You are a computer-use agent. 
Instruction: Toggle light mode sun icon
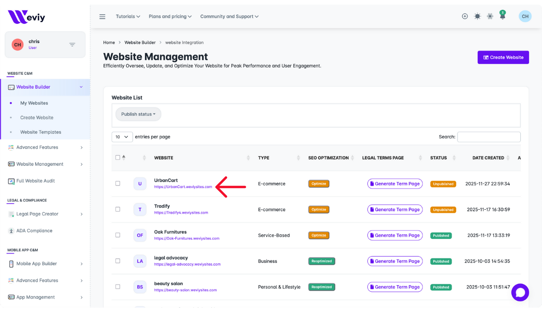click(477, 16)
